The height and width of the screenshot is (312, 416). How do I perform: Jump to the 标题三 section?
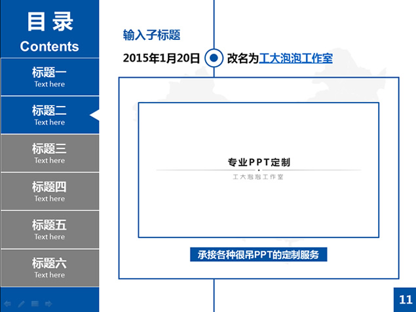tap(50, 153)
